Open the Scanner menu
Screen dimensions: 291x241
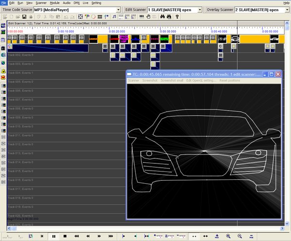pos(41,3)
